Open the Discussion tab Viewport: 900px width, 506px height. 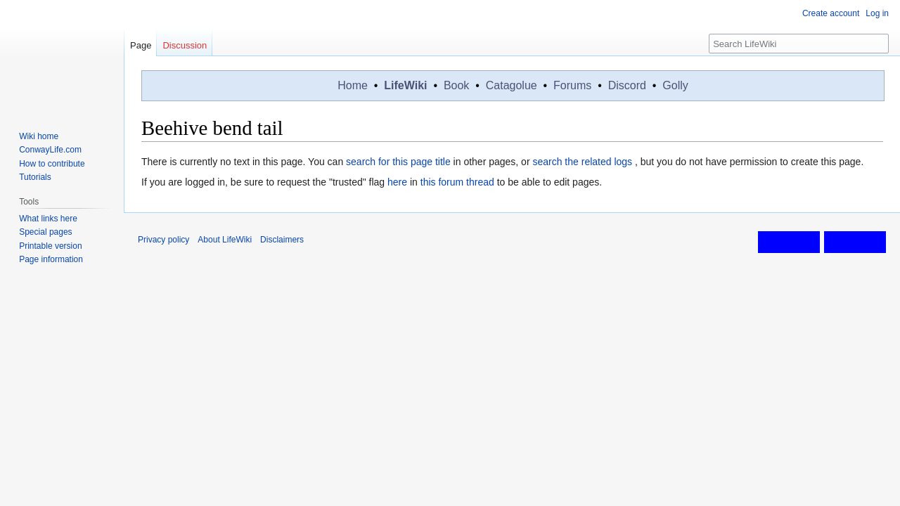coord(184,45)
